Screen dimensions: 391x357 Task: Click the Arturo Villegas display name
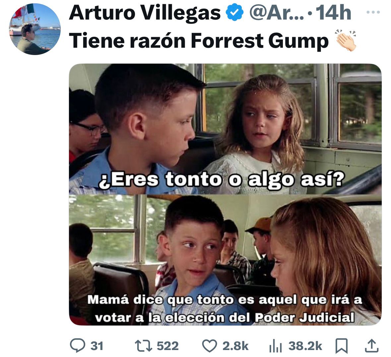[145, 13]
